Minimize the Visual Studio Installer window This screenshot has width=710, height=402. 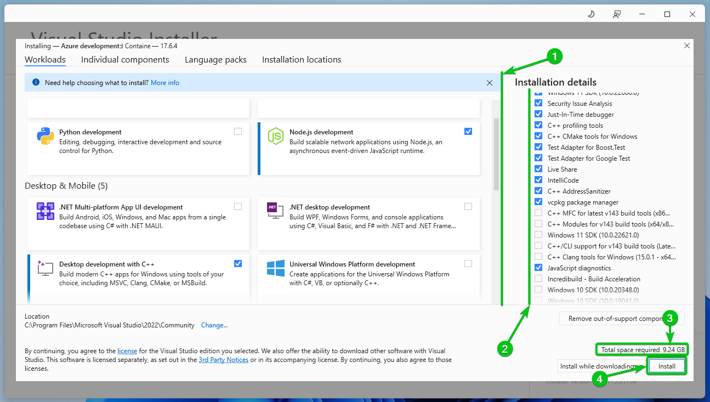point(641,14)
